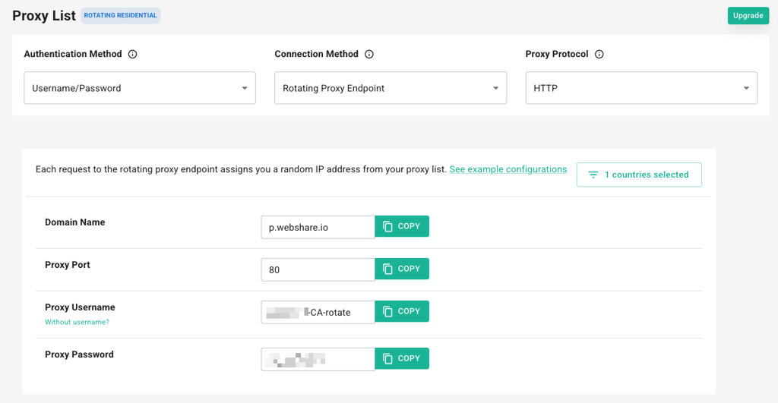This screenshot has width=778, height=403.
Task: Click the Proxy Username label
Action: (x=80, y=307)
